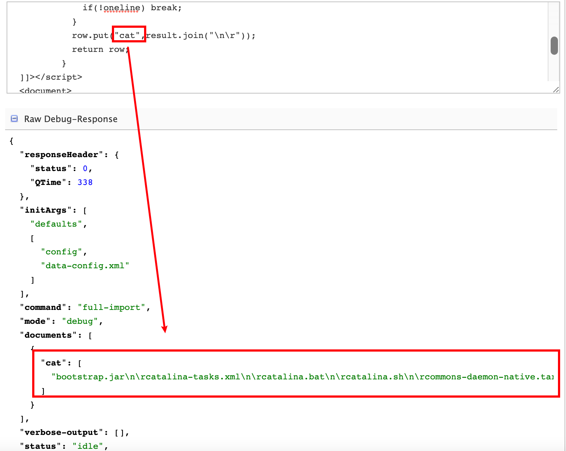
Task: Click result.join in the script code
Action: coord(175,35)
